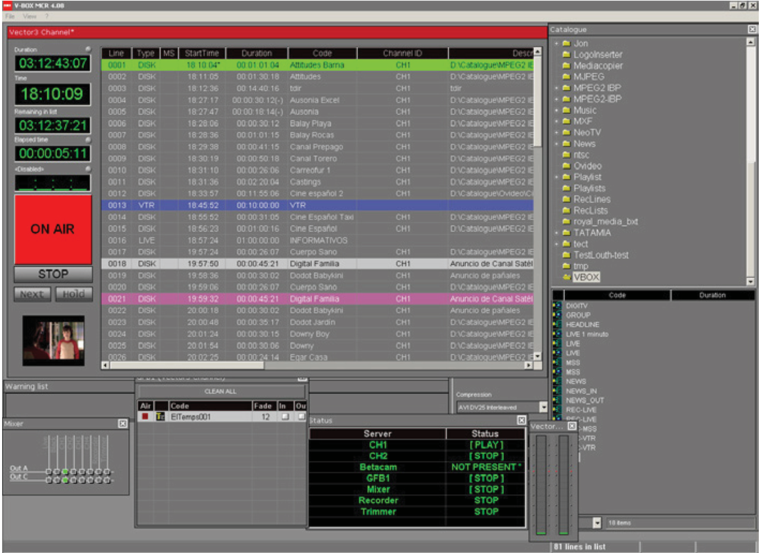Expand the Jon folder tree node
Screen dimensions: 759x553
556,43
